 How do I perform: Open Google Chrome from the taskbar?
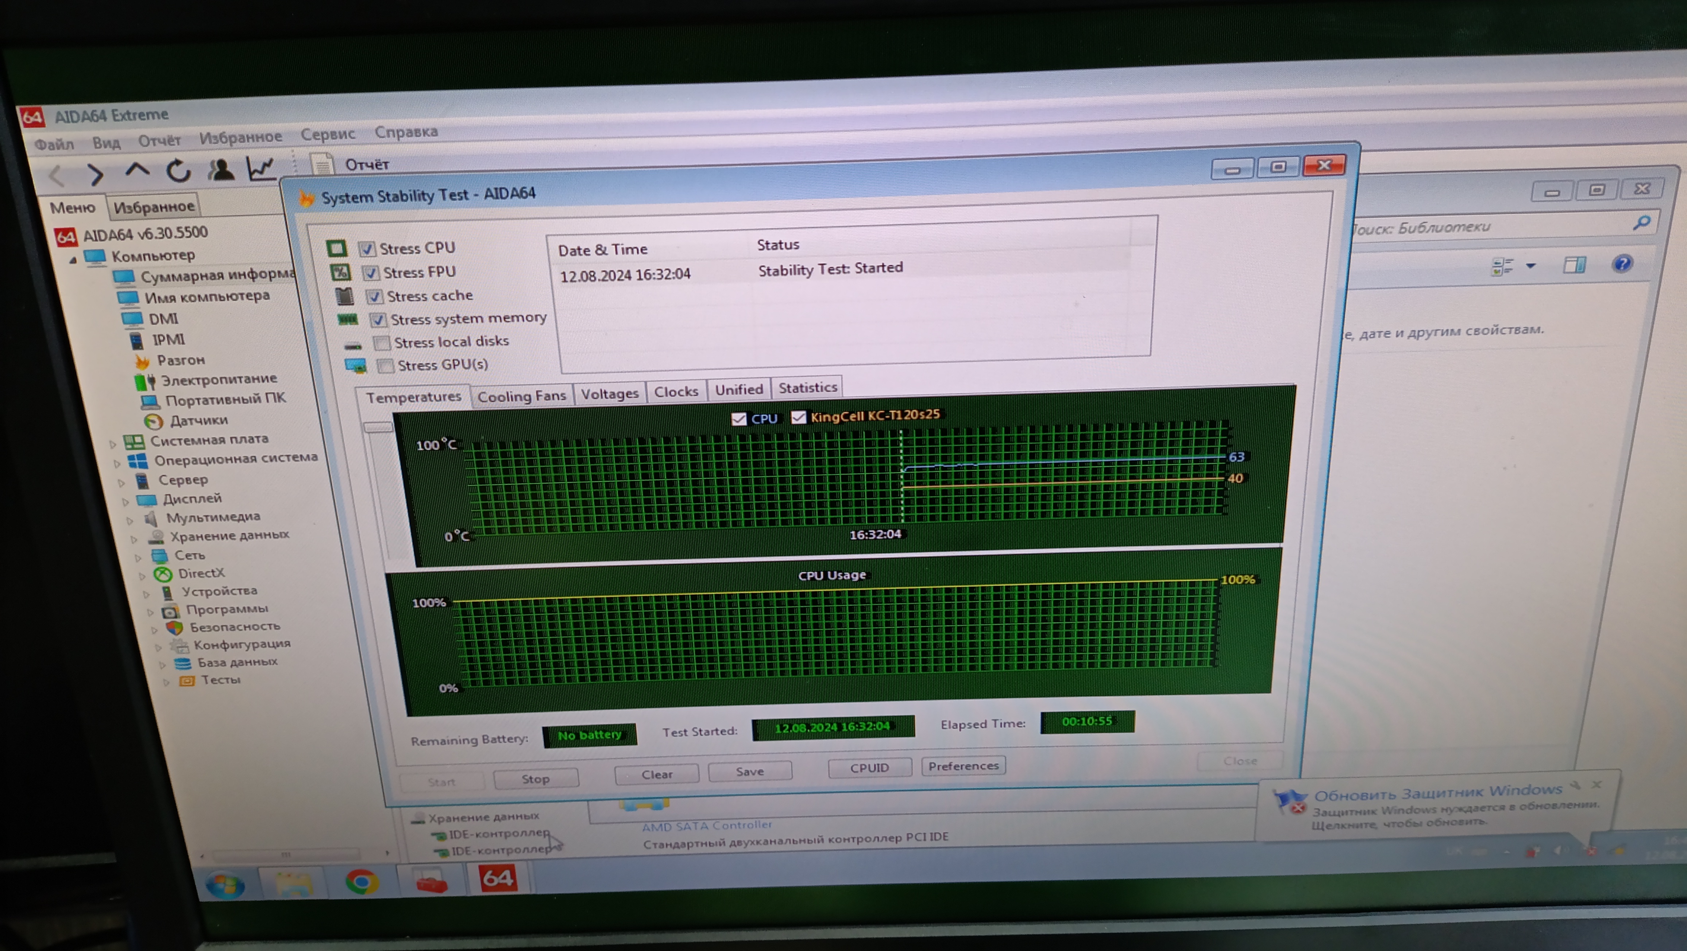click(362, 881)
